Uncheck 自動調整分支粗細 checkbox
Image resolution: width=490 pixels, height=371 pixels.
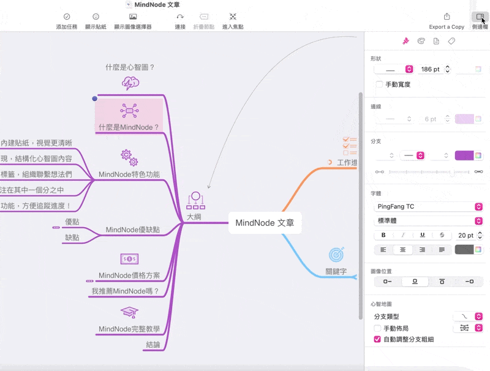click(377, 339)
